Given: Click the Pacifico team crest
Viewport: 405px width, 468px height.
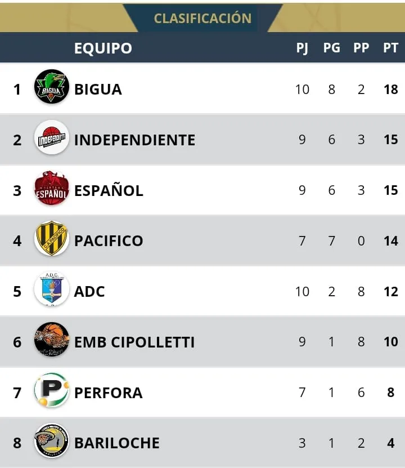Looking at the screenshot, I should click(x=52, y=239).
